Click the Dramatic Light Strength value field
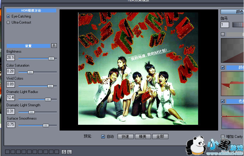 pos(11,111)
